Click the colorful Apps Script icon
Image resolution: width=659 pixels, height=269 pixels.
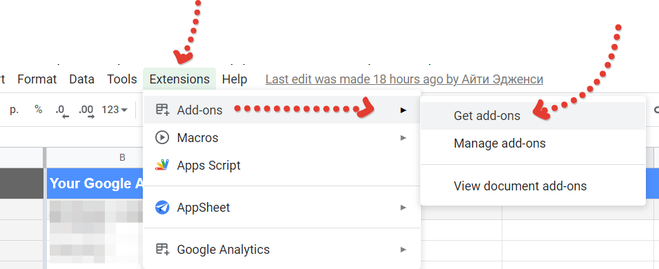pos(162,165)
